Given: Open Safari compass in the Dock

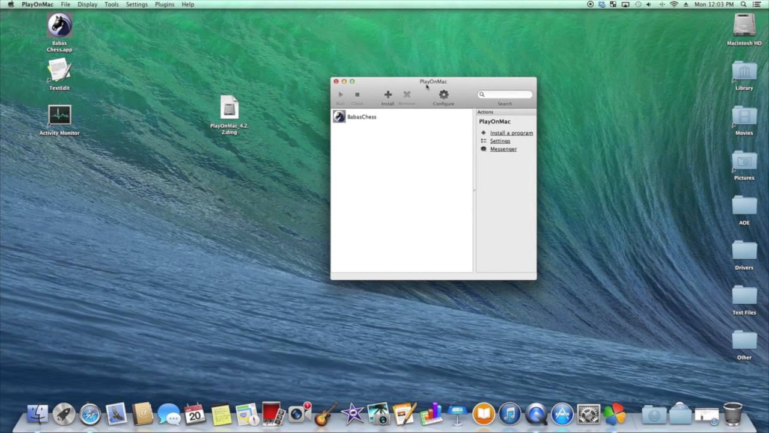Looking at the screenshot, I should pyautogui.click(x=90, y=414).
